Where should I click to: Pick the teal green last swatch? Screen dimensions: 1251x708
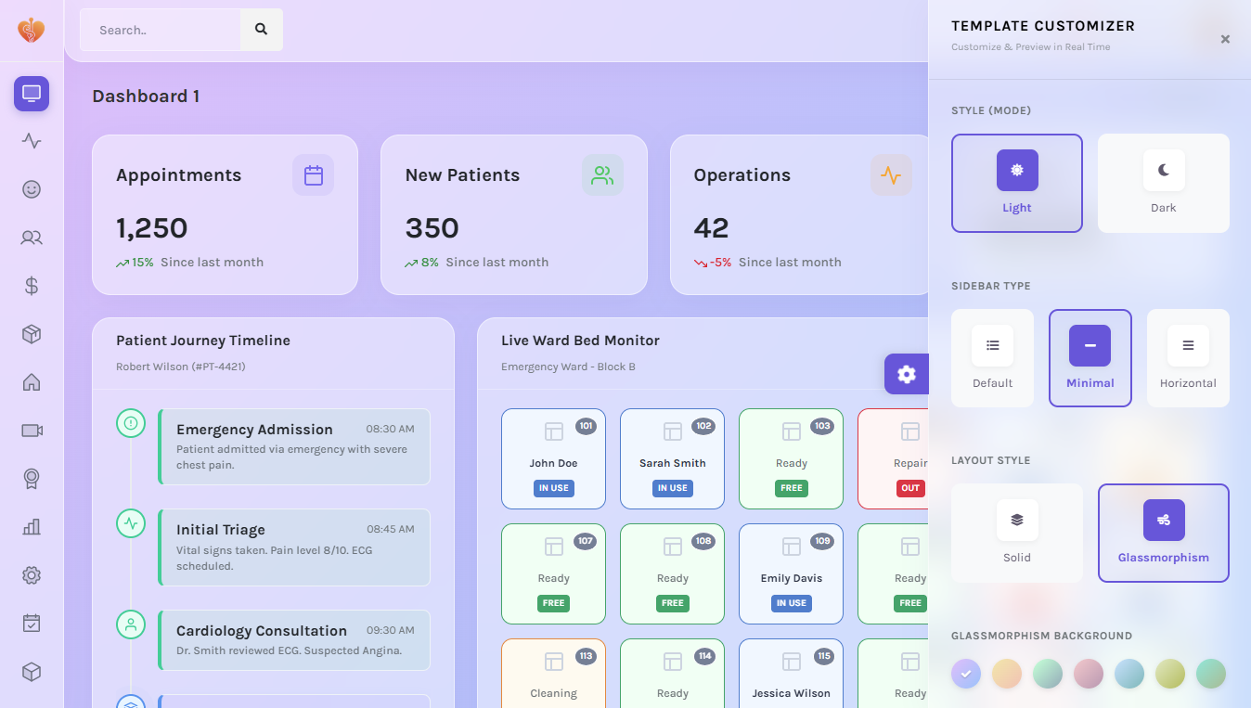point(1211,674)
